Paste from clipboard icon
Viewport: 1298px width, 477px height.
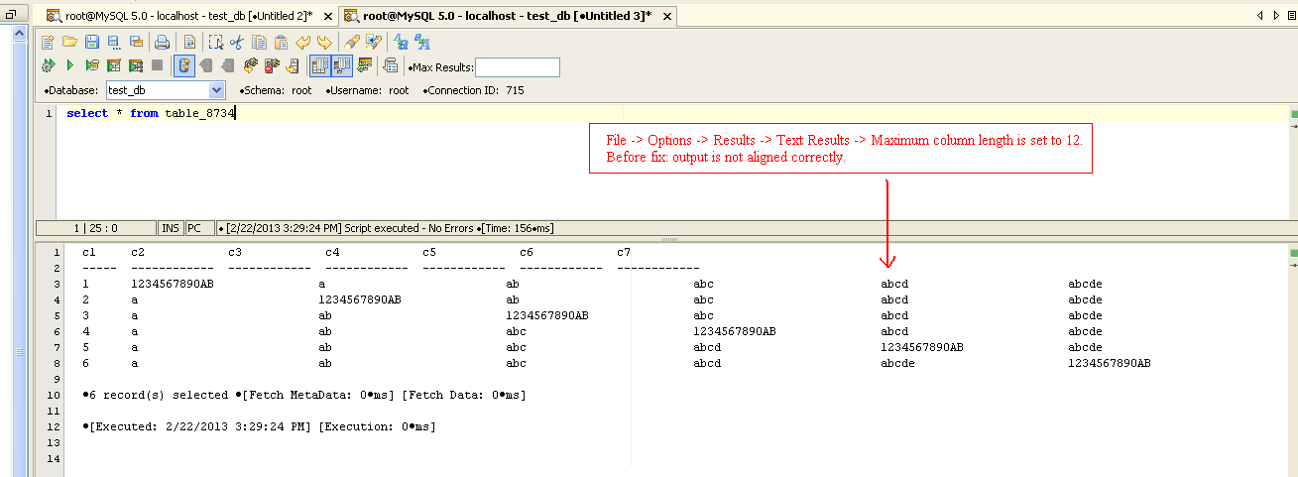[x=281, y=42]
